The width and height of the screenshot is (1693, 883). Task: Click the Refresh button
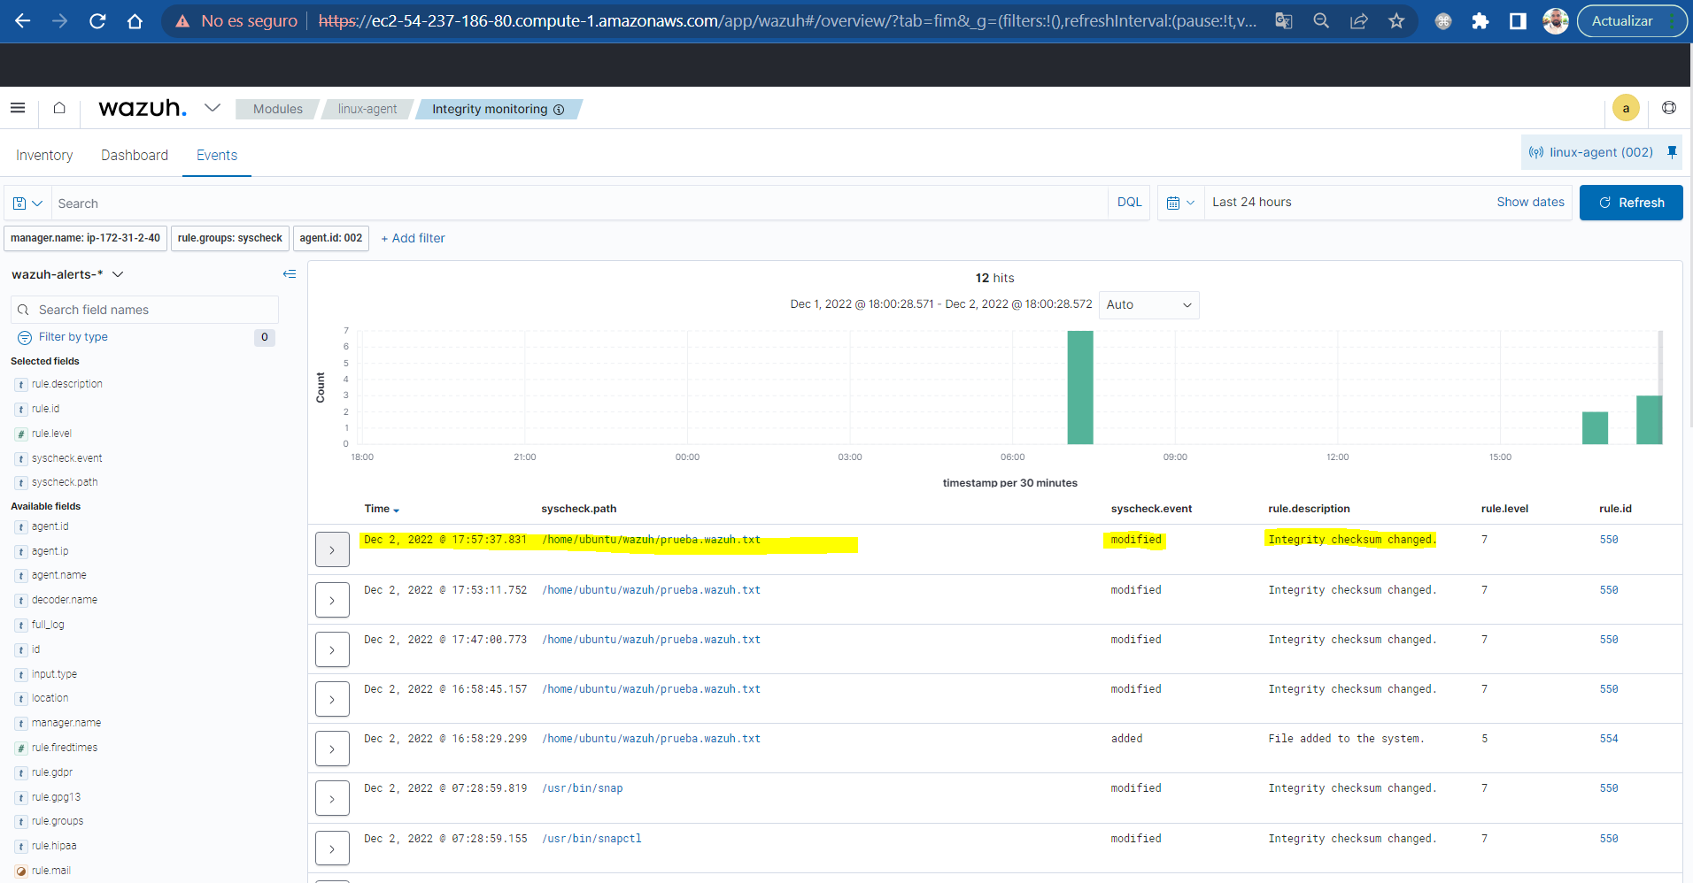(x=1631, y=203)
